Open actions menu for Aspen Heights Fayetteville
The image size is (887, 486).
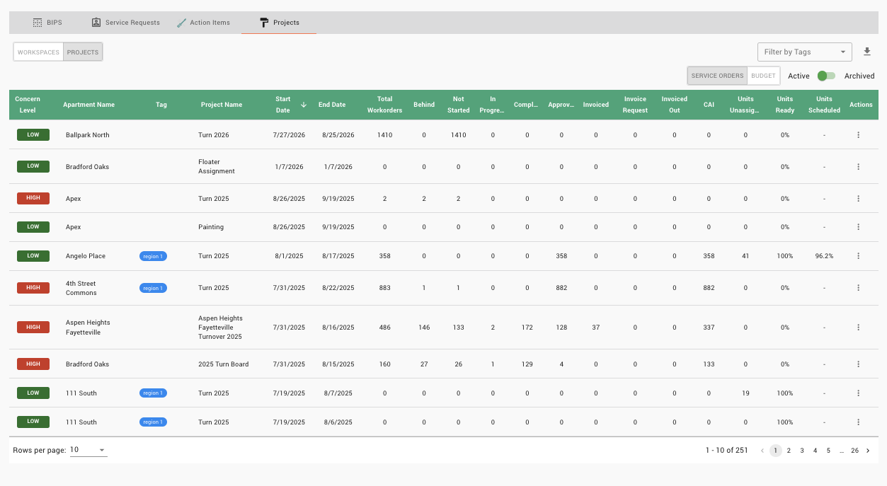click(858, 327)
